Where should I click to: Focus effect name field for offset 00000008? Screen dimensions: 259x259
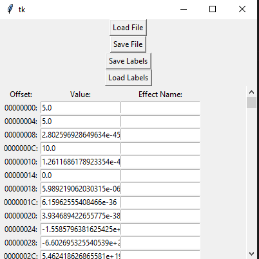160,134
